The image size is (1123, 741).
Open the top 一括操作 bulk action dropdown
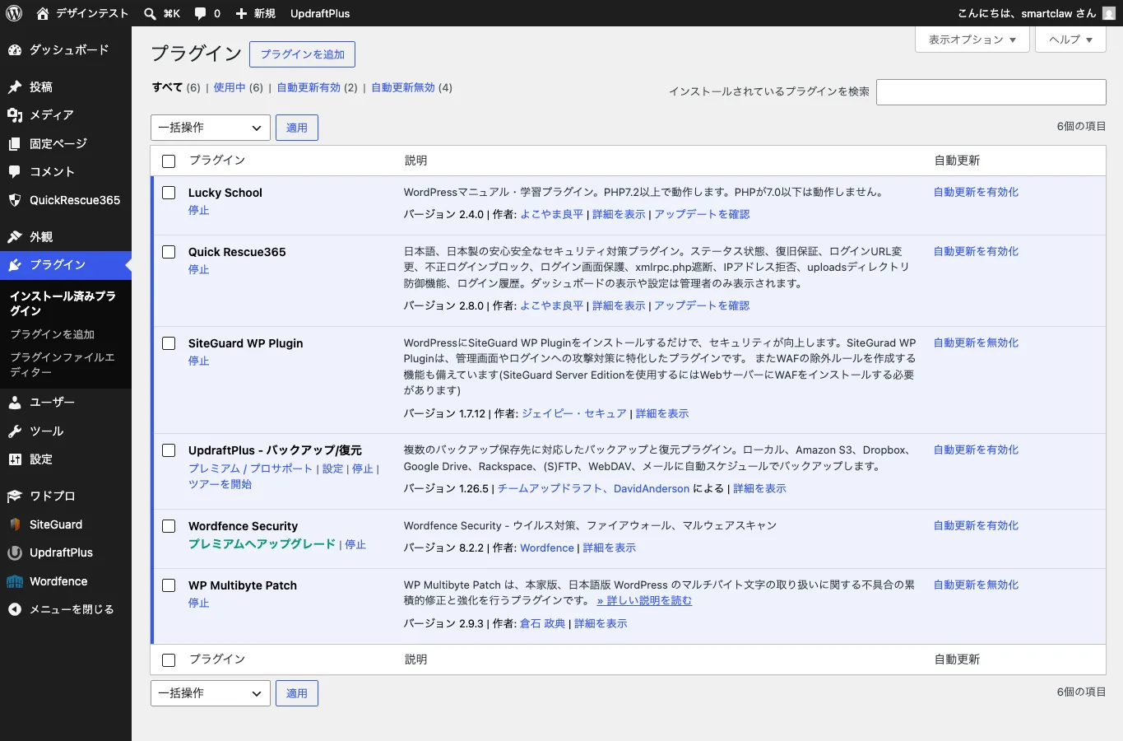pos(211,128)
